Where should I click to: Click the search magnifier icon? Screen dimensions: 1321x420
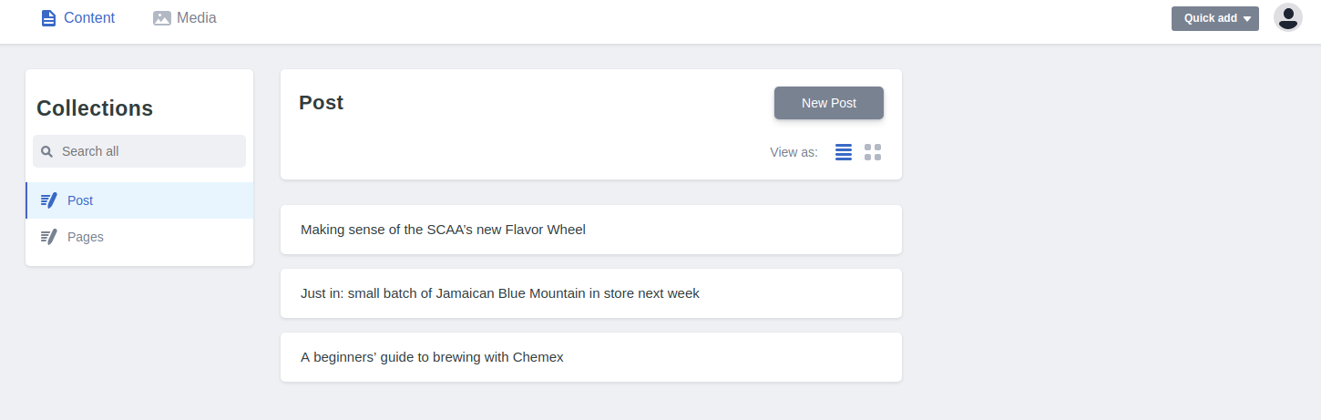pos(47,151)
